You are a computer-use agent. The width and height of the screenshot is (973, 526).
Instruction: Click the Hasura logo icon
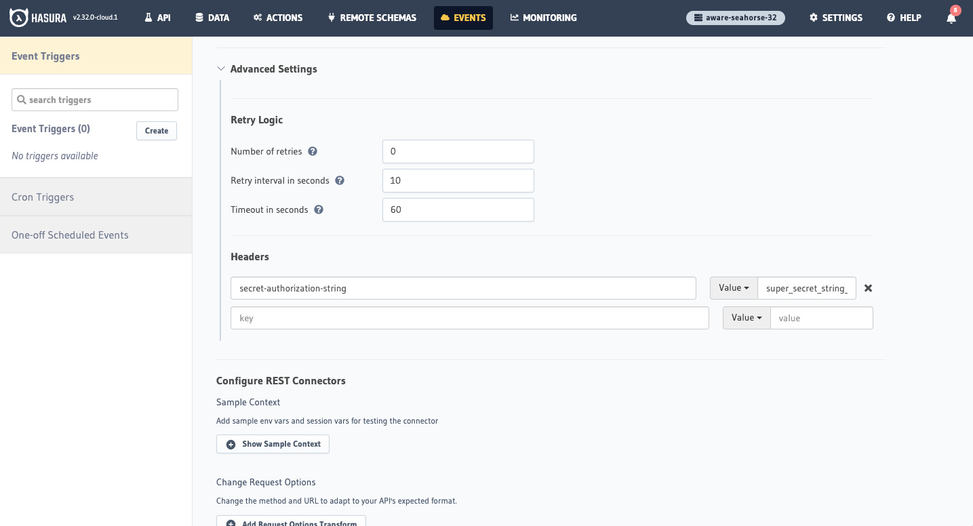(18, 18)
